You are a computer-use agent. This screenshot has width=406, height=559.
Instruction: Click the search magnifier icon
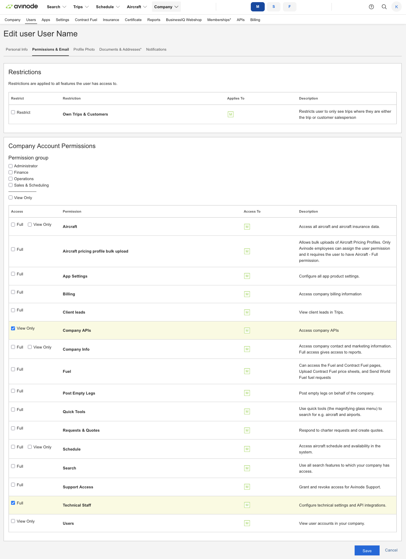coord(384,6)
